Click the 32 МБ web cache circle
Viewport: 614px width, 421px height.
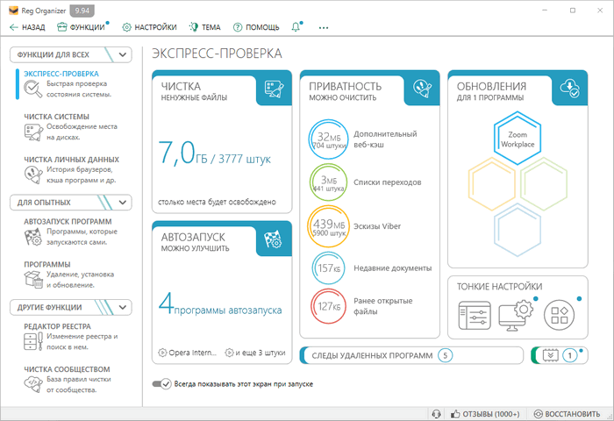click(x=328, y=139)
